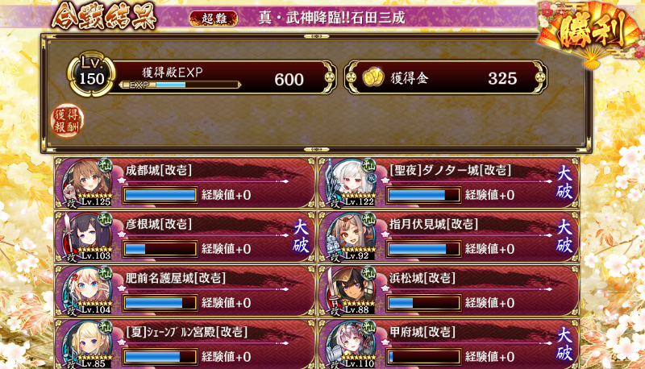Click the 超難 difficulty badge
This screenshot has width=645, height=369.
(214, 19)
